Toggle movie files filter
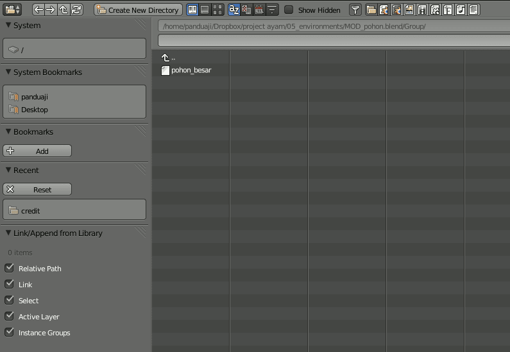This screenshot has height=352, width=510. 422,10
